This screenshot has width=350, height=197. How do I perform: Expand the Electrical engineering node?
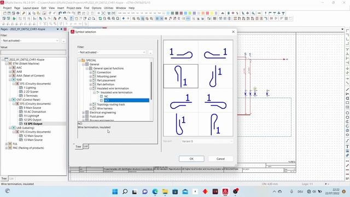[83, 113]
